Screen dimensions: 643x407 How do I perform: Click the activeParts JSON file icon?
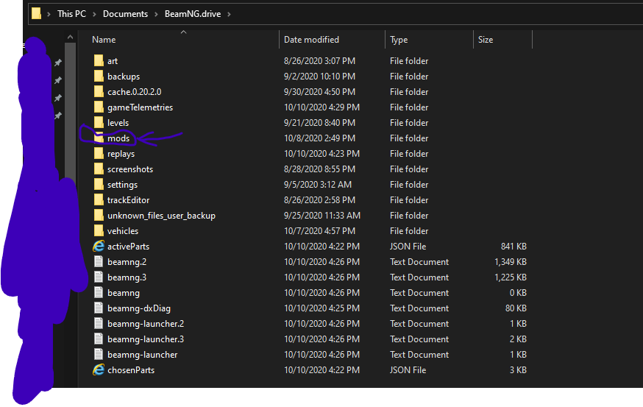pyautogui.click(x=99, y=246)
